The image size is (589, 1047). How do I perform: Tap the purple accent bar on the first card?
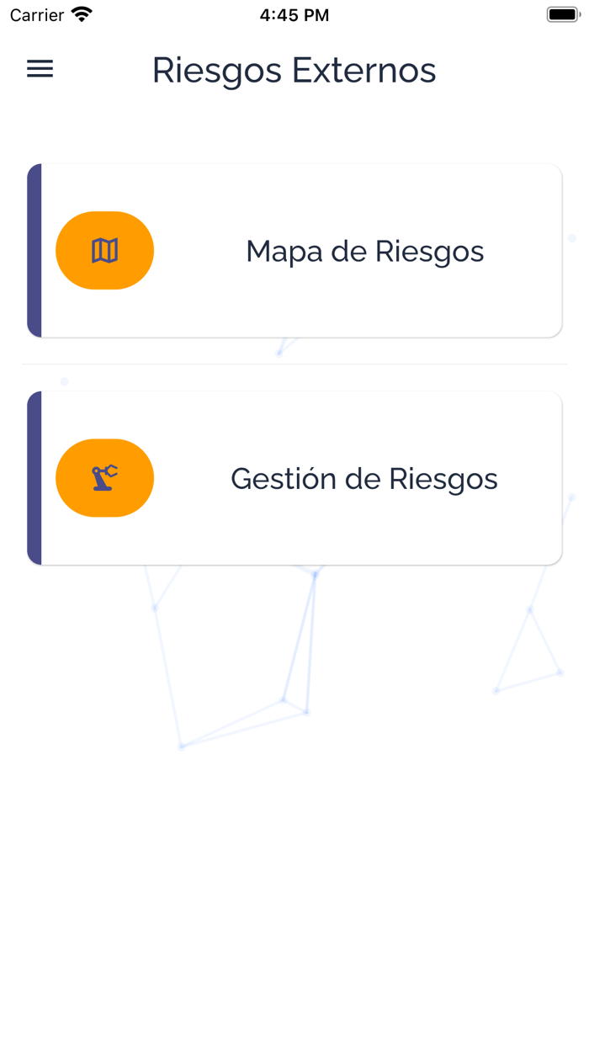click(x=33, y=250)
